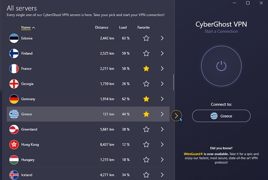This screenshot has height=180, width=268.
Task: Open the Hong Kong row chevron
Action: point(162,145)
